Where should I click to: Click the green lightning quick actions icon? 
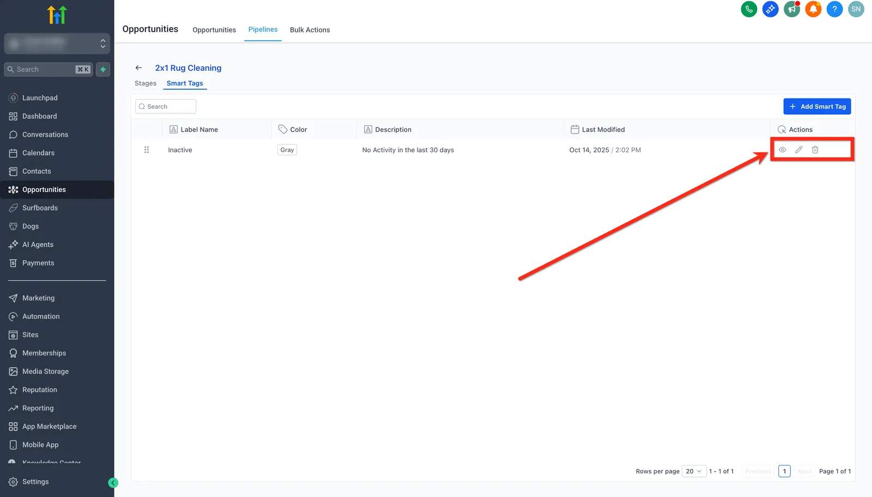pos(103,69)
